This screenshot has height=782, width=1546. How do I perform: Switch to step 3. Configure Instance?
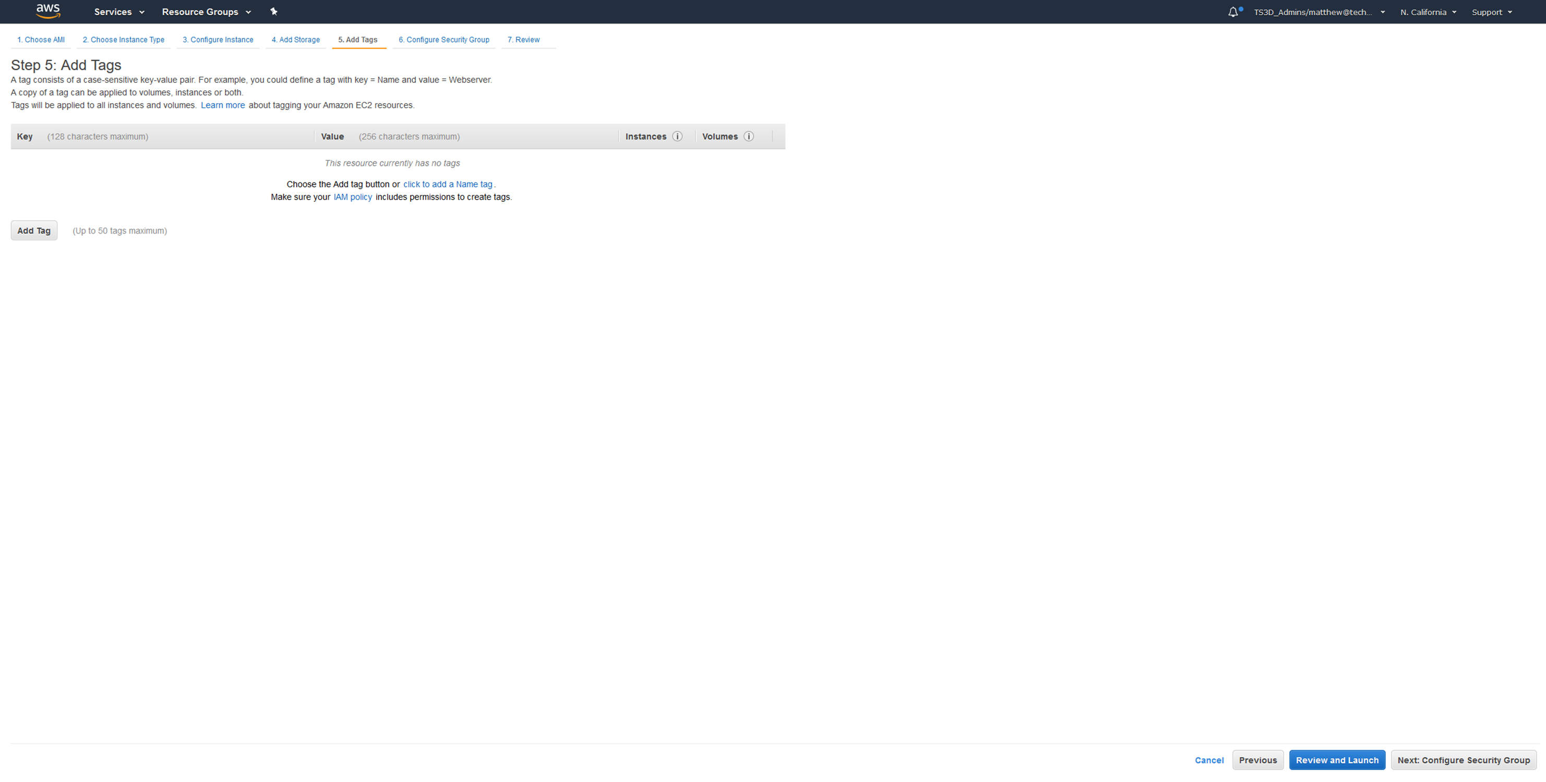pos(218,40)
